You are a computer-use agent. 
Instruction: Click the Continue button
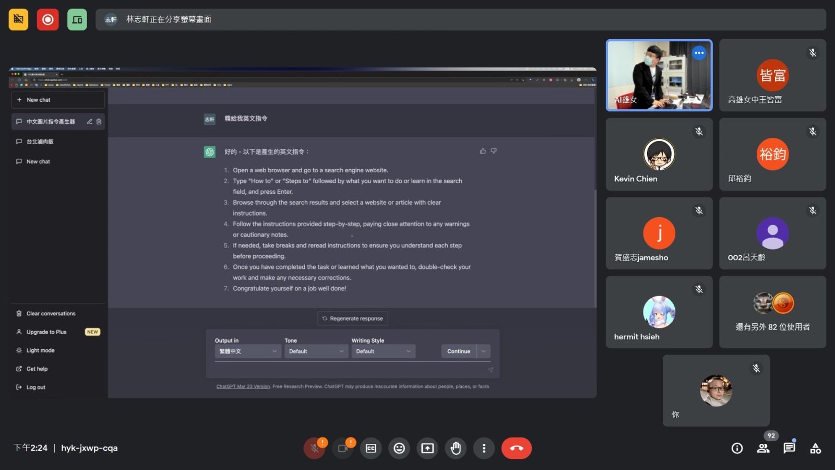point(459,351)
